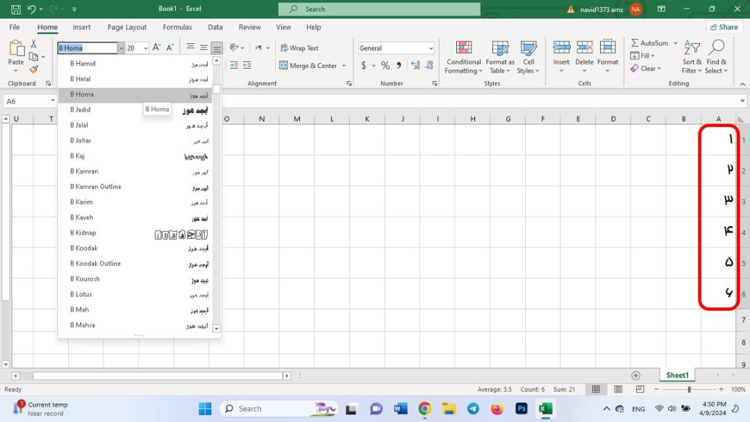Open the font name dropdown arrow
Image resolution: width=750 pixels, height=422 pixels.
tap(121, 48)
